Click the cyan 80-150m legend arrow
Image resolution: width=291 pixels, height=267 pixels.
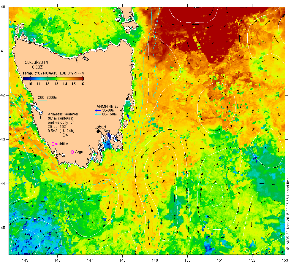(x=98, y=115)
